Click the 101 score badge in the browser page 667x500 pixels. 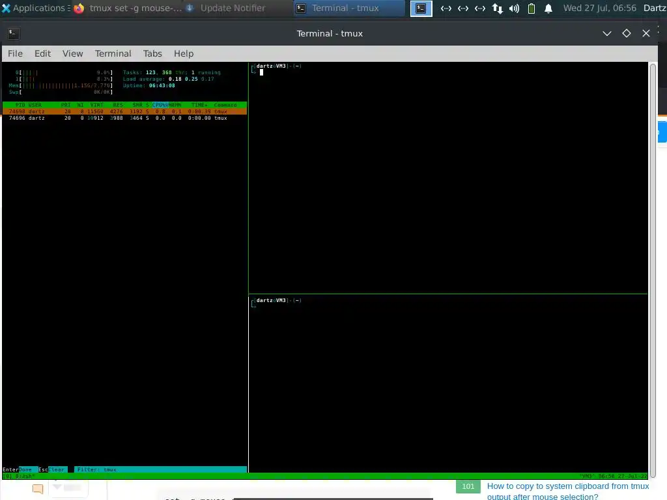468,486
